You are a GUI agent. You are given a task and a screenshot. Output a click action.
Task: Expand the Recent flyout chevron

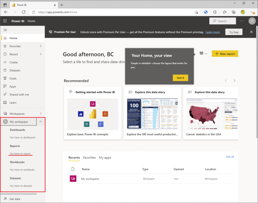[x=41, y=54]
